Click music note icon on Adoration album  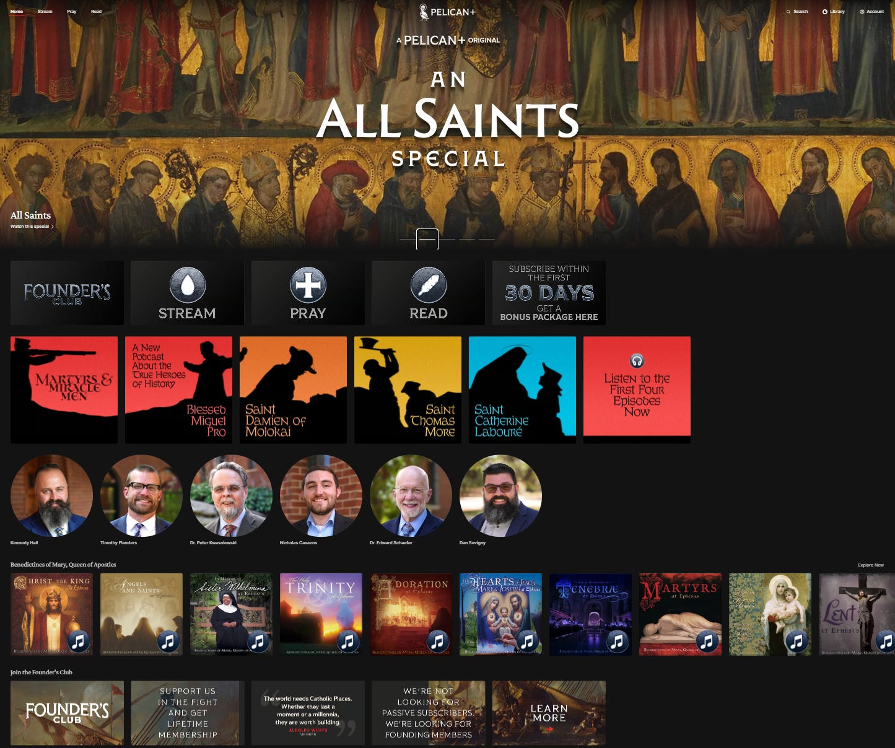point(437,641)
